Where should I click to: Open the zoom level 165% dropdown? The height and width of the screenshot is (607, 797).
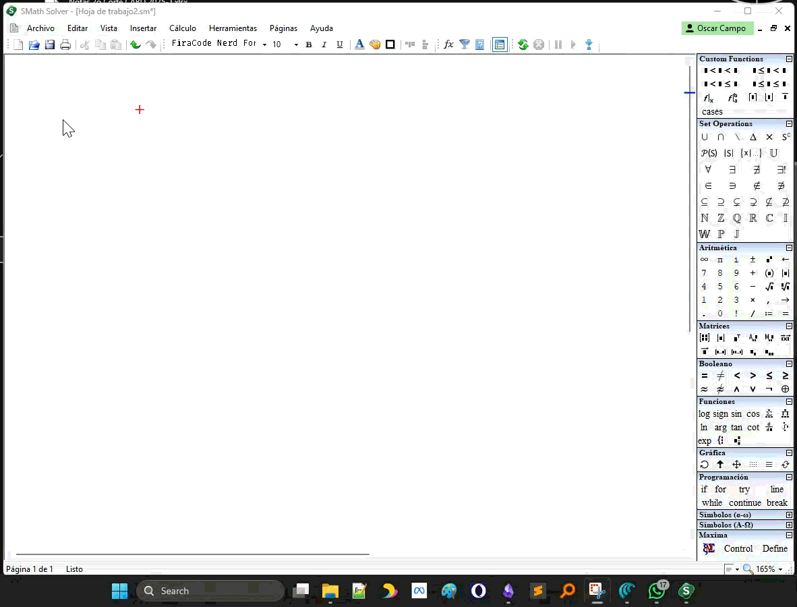point(780,569)
